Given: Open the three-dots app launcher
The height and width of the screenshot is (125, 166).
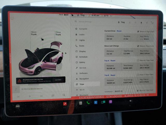Looking at the screenshot, I should pos(73,103).
